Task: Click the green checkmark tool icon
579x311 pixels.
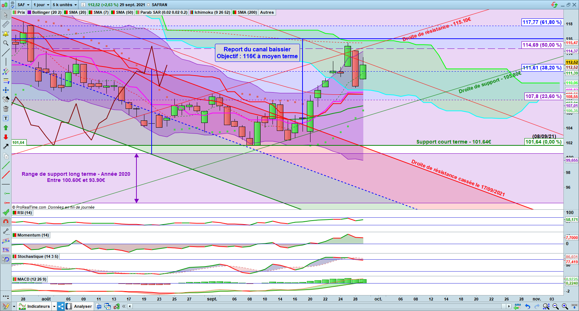Action: click(6, 212)
